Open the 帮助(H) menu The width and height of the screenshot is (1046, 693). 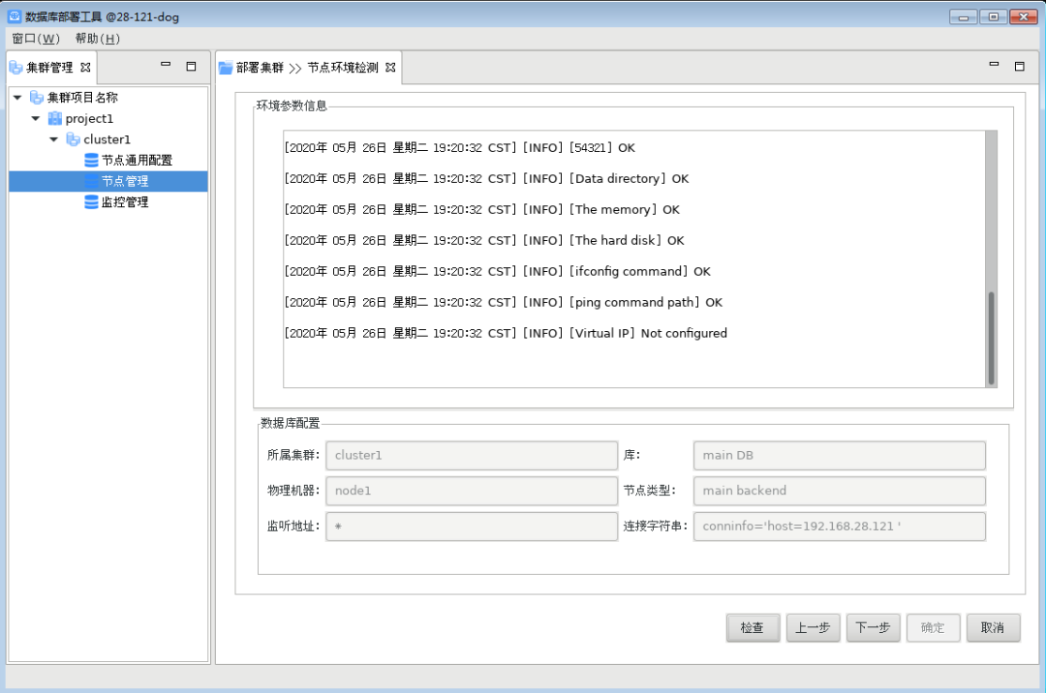tap(97, 39)
